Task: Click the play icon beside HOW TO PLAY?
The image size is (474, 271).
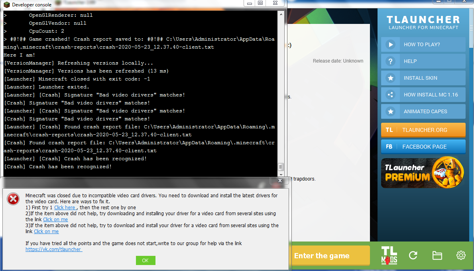Action: (390, 44)
